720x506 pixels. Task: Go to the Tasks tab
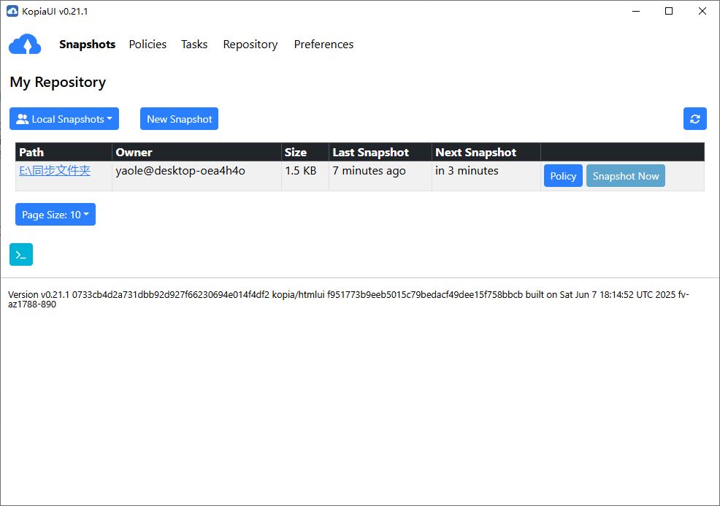(x=194, y=45)
